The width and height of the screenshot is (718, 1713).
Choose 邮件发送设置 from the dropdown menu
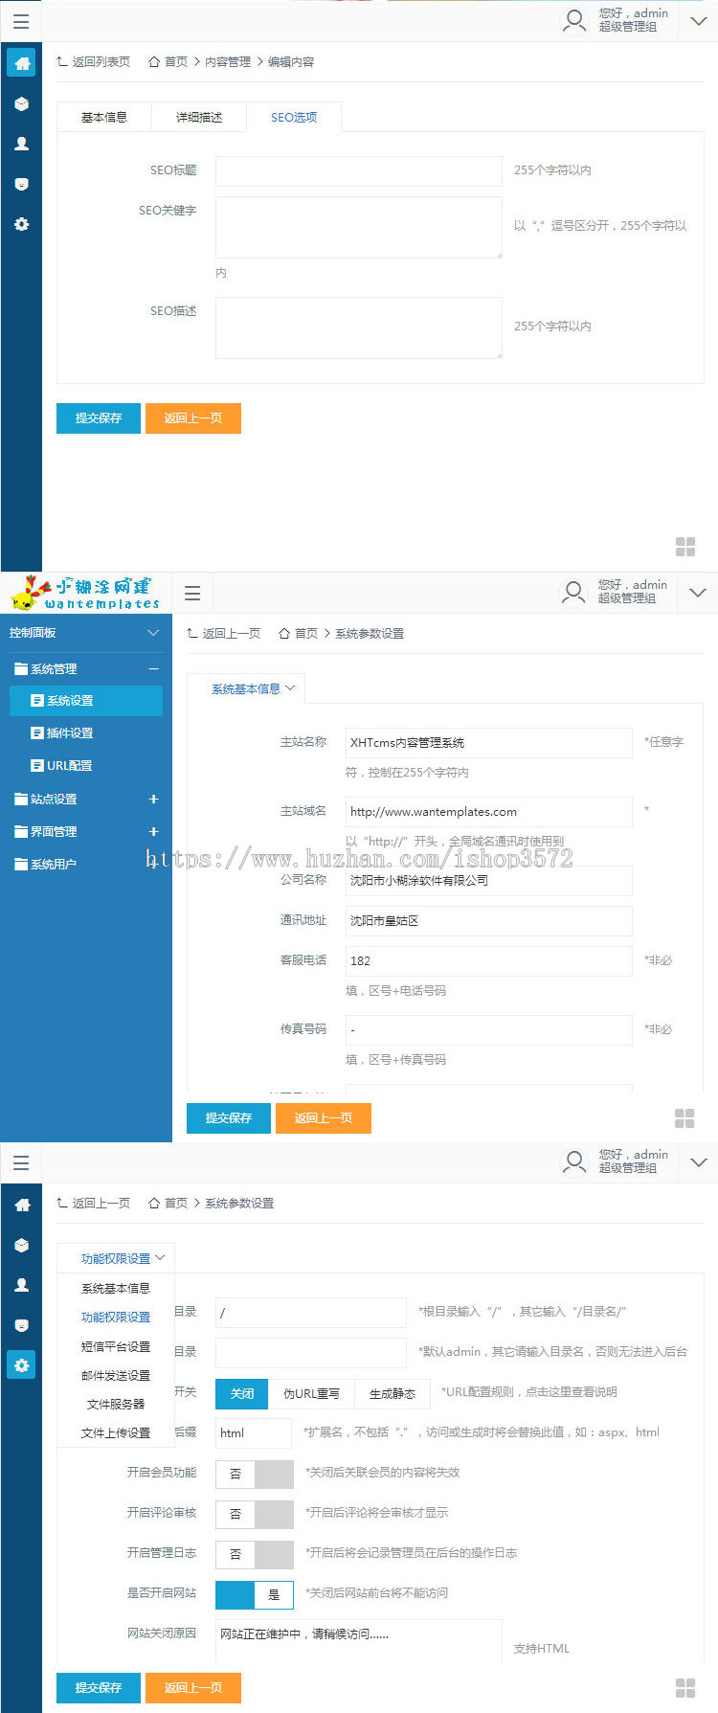116,1375
